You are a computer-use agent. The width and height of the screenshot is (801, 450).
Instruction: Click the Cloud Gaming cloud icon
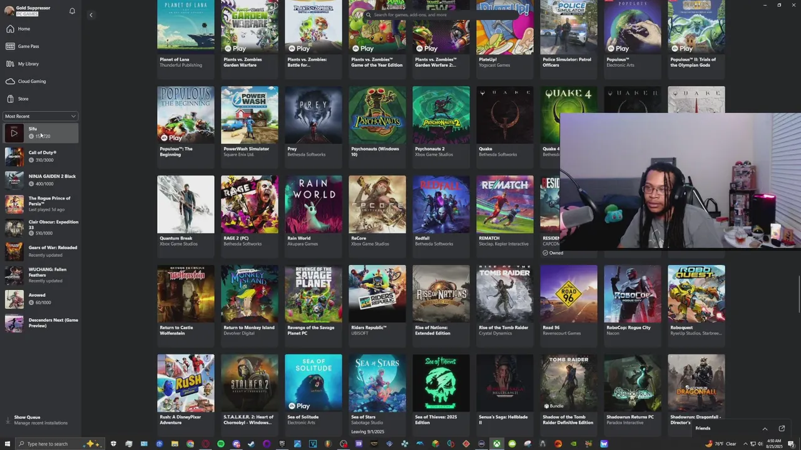click(x=10, y=81)
